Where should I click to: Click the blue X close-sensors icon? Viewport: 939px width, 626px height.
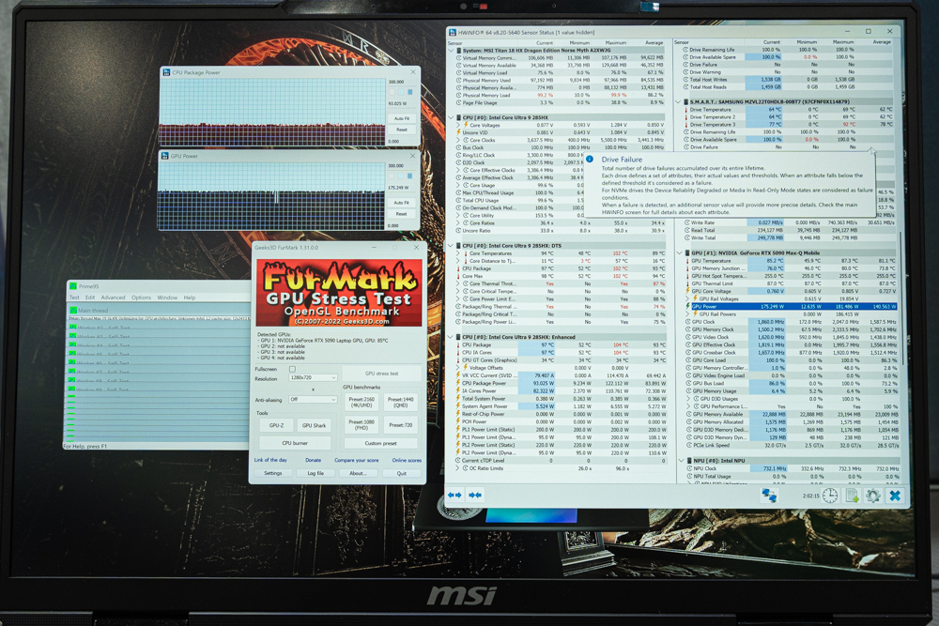(x=895, y=496)
